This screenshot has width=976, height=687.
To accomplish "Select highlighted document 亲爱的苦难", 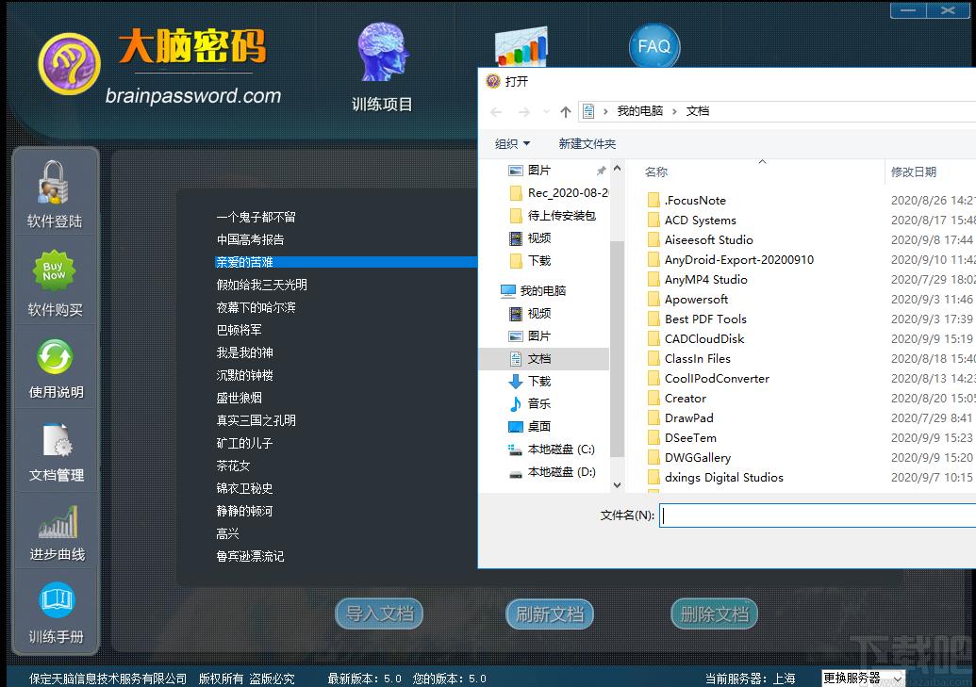I will coord(346,262).
